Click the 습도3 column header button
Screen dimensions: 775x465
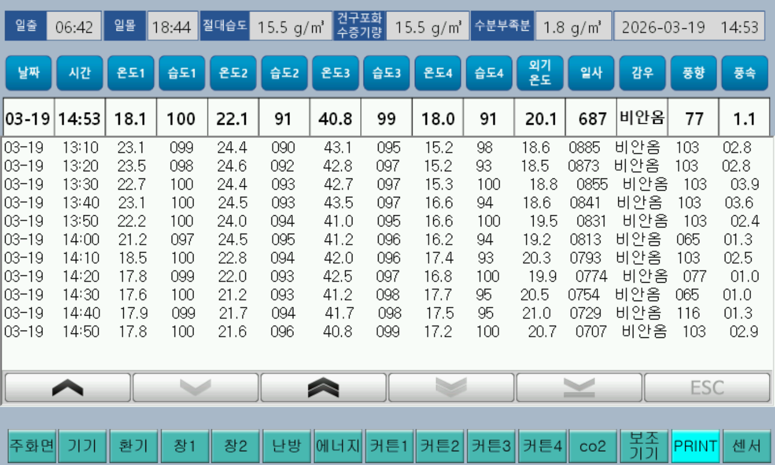[386, 73]
